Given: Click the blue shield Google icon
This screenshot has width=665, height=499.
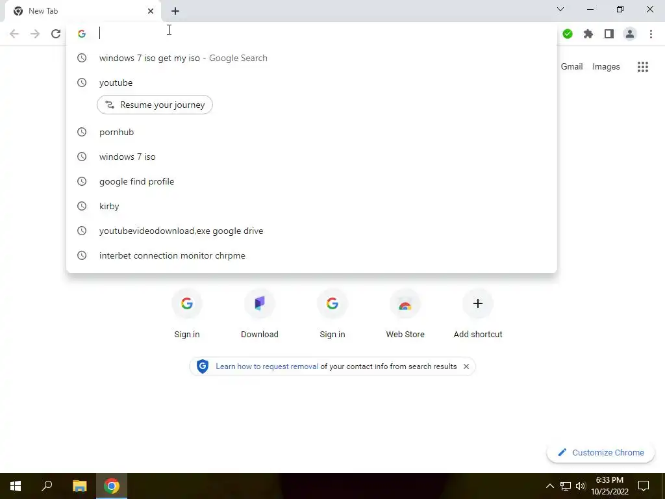Looking at the screenshot, I should click(203, 366).
